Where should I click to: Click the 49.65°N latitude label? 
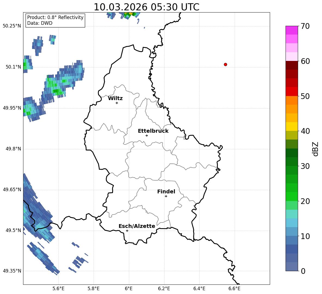pos(12,189)
